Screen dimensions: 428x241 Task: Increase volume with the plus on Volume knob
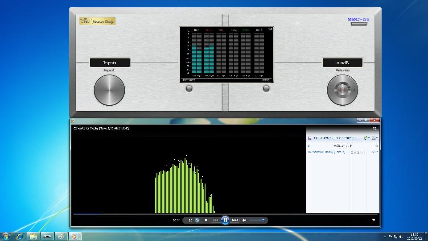click(x=354, y=90)
